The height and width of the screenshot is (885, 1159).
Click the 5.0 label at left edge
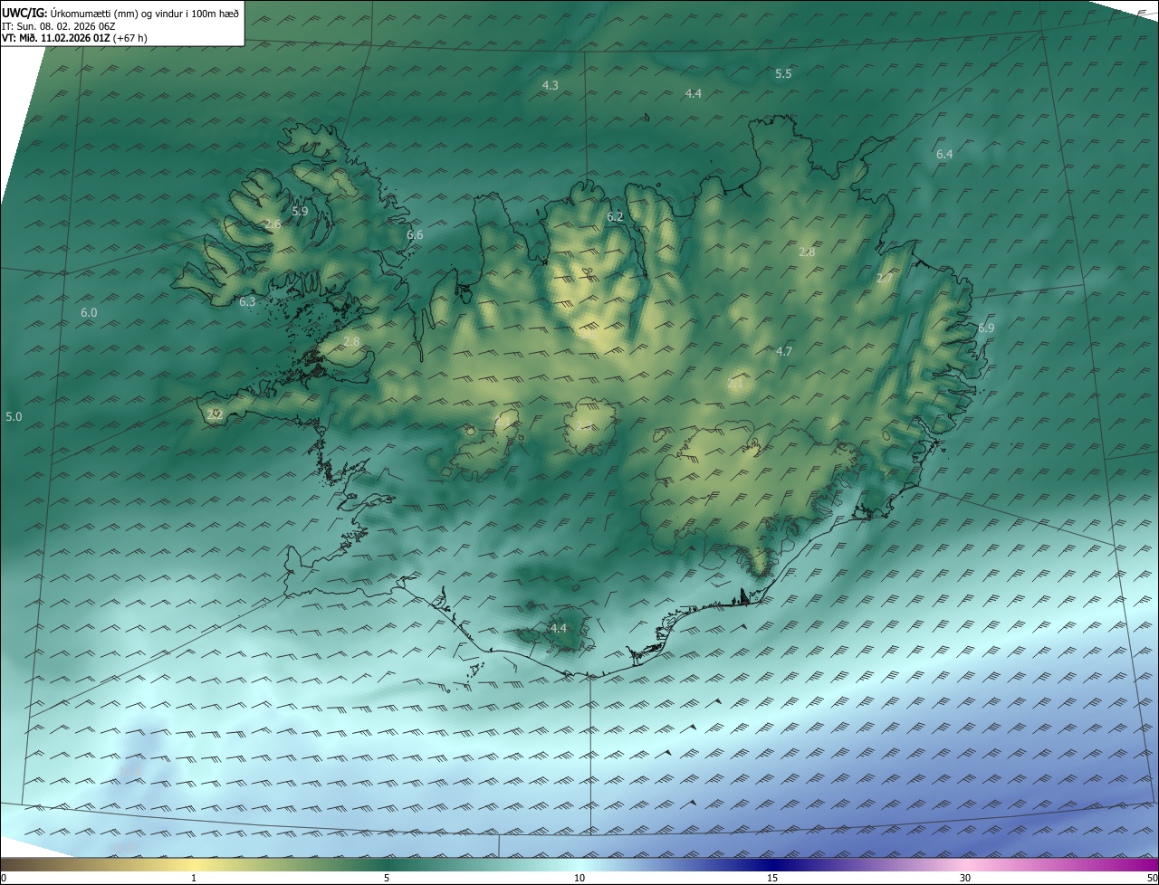[x=14, y=416]
